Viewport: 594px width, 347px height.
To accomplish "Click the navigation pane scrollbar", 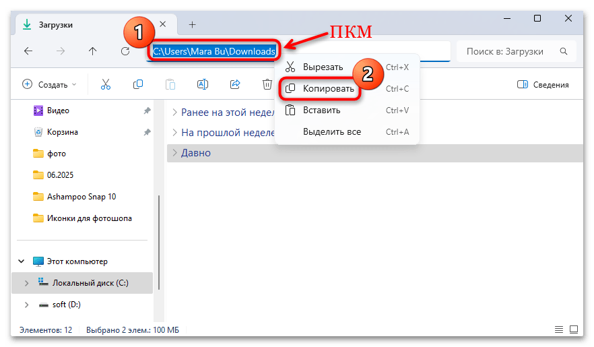I will pos(159,243).
